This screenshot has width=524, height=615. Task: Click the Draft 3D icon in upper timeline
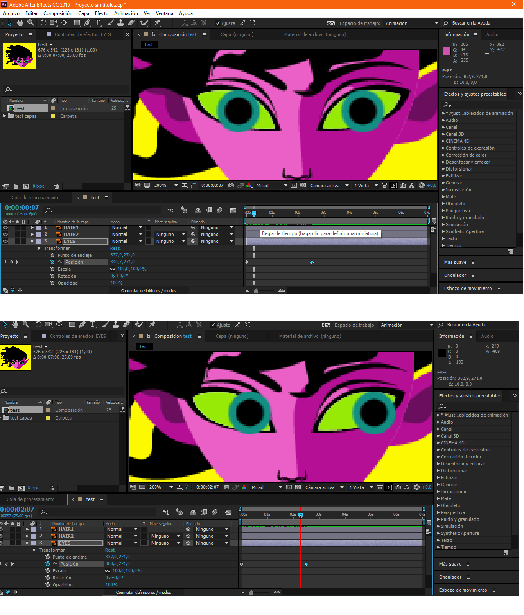(184, 211)
